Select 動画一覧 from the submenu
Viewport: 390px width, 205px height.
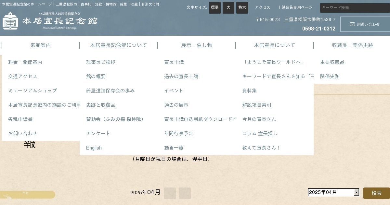click(x=174, y=148)
